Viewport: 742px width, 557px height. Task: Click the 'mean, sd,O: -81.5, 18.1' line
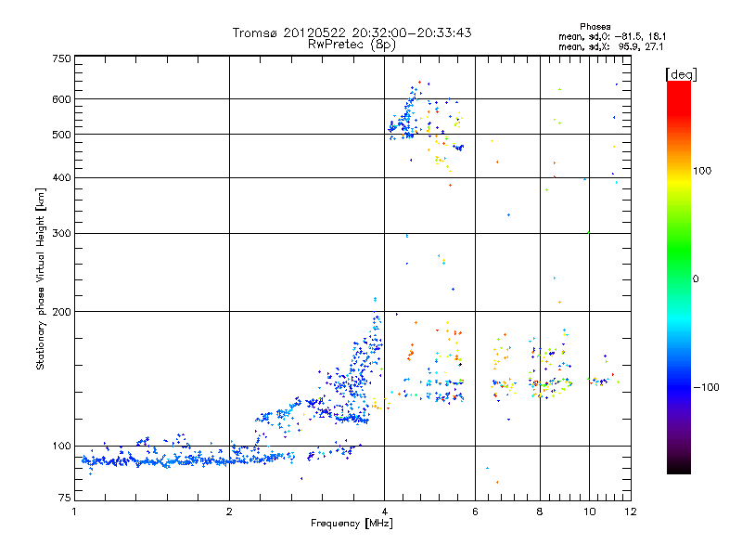612,36
